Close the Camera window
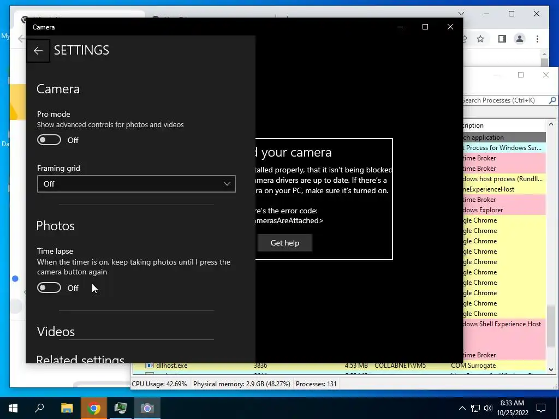Image resolution: width=559 pixels, height=419 pixels. [x=450, y=27]
